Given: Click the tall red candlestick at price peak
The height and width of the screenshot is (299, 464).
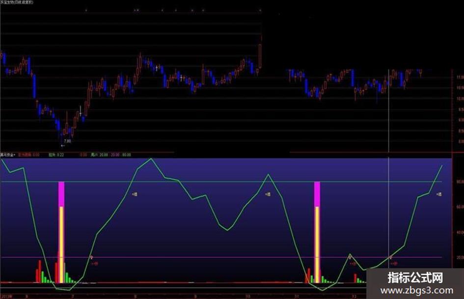Looking at the screenshot, I should click(260, 55).
